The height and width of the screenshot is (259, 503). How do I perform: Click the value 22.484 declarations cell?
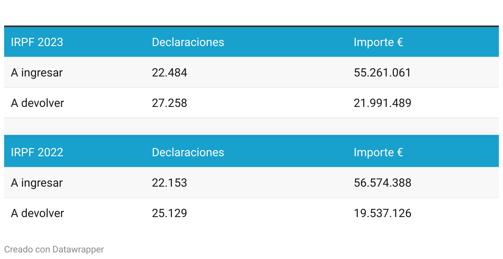[x=169, y=73]
